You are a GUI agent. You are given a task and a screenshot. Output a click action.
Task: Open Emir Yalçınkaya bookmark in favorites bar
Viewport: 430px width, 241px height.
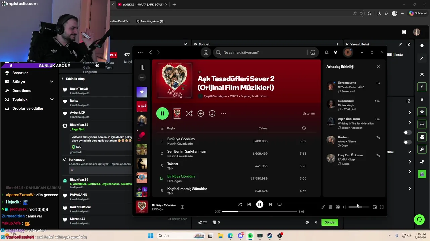(x=150, y=21)
